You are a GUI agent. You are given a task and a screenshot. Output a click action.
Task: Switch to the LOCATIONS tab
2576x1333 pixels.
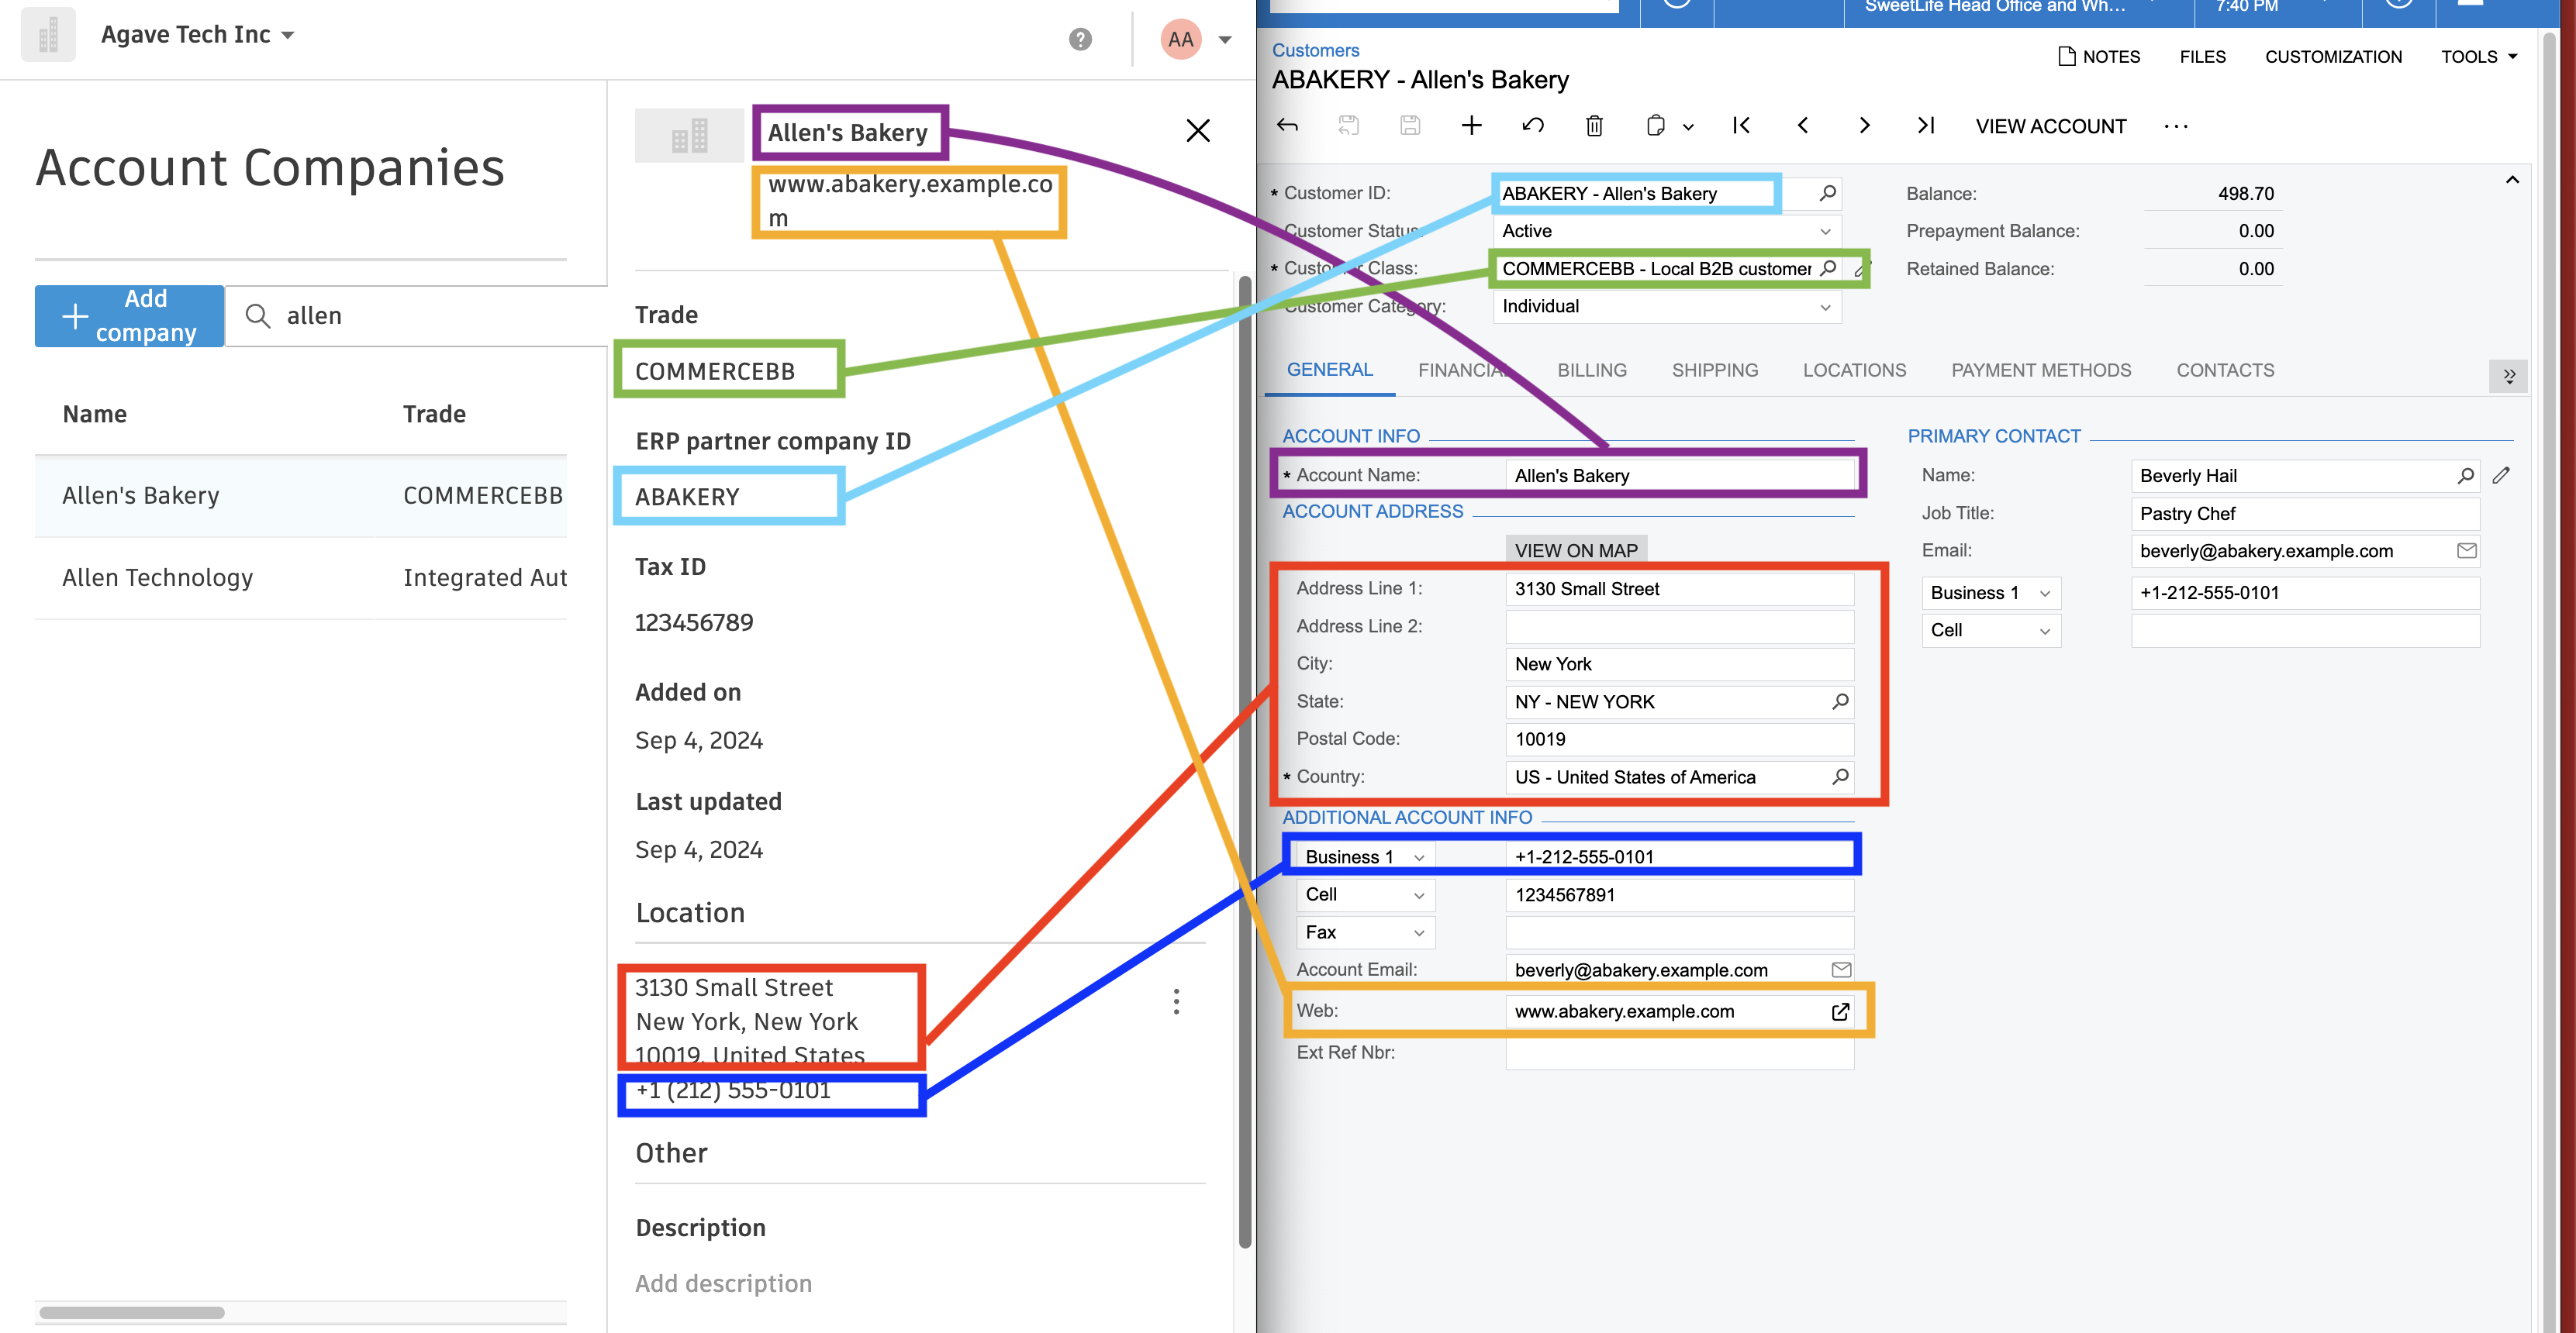click(1854, 370)
